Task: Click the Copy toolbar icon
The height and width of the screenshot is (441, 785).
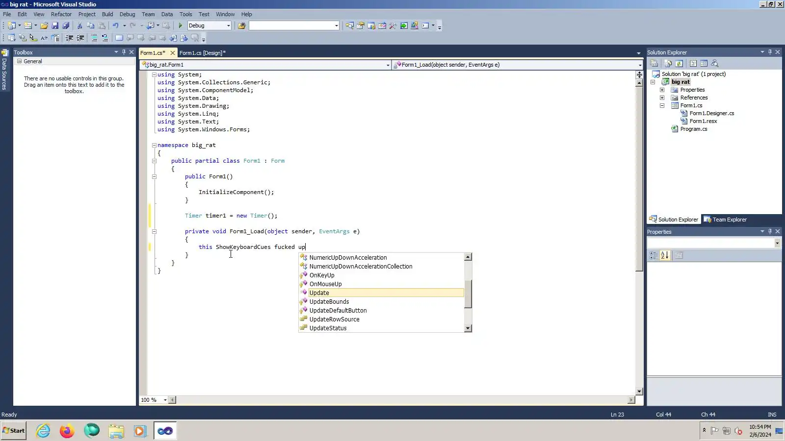Action: [90, 25]
